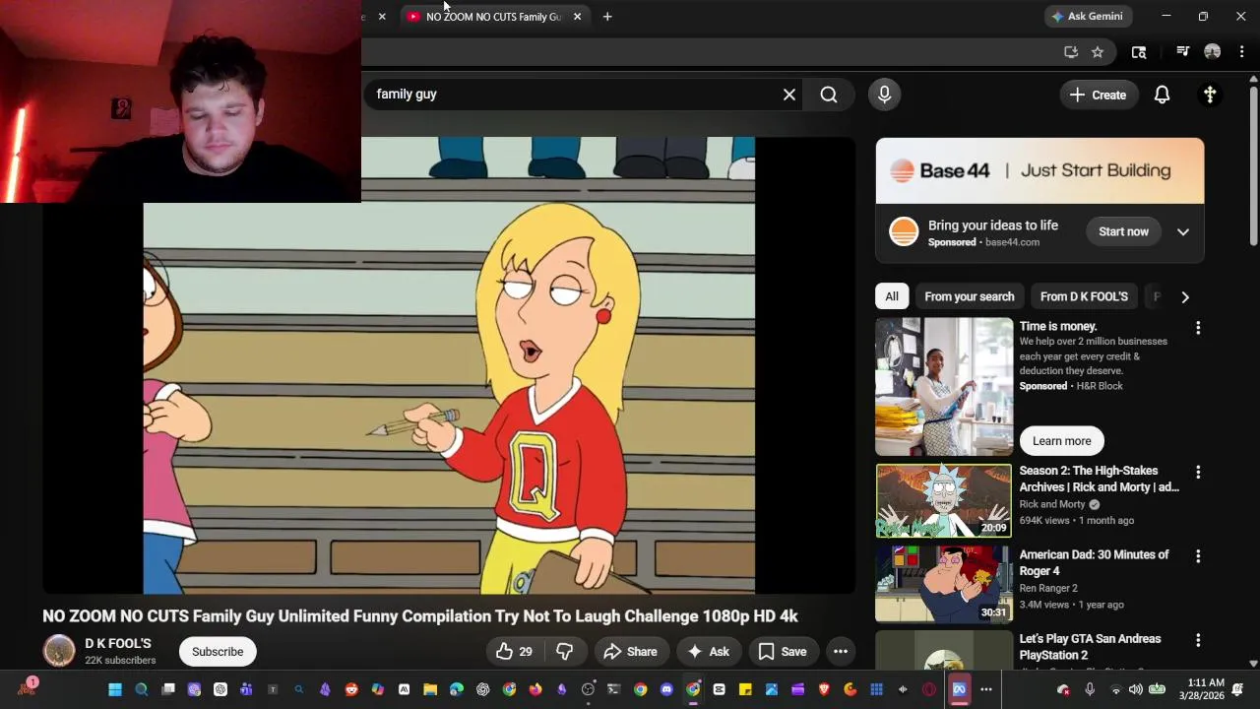The width and height of the screenshot is (1260, 709).
Task: Click Ask Gemini button
Action: 1088,17
